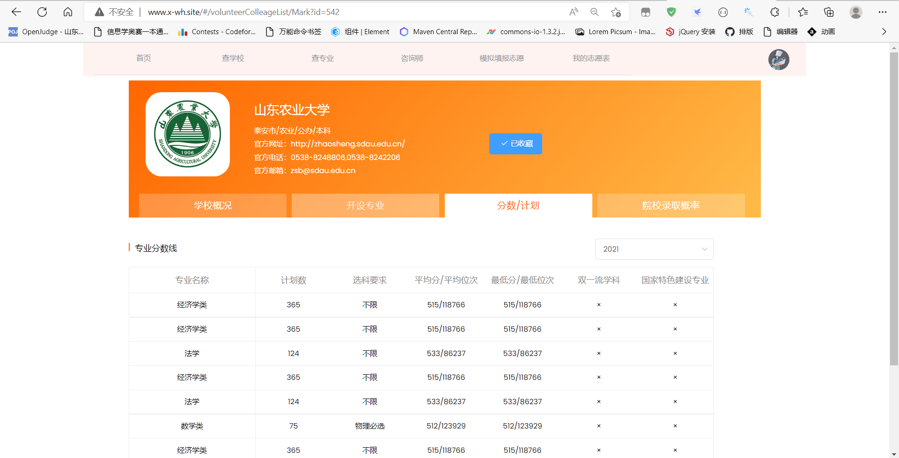
Task: Open the 万能命令书签 bookmark
Action: point(294,32)
